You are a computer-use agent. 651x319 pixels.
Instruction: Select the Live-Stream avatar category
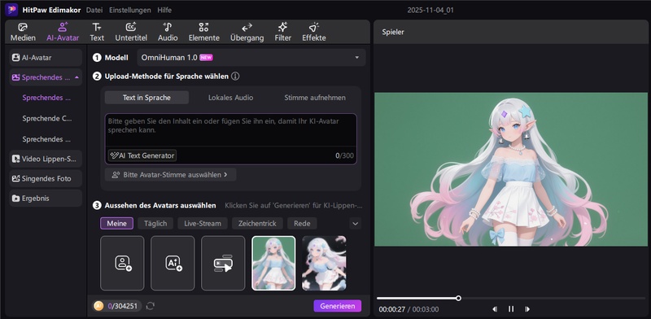203,223
